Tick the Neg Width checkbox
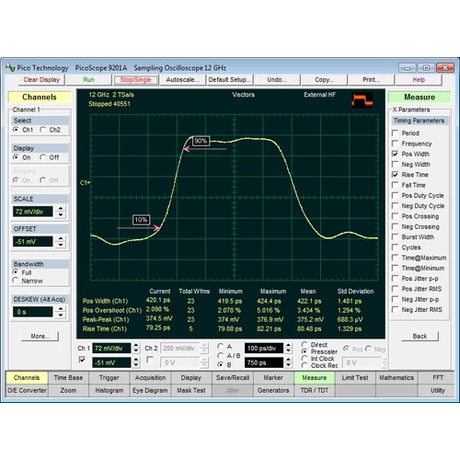The height and width of the screenshot is (460, 460). pos(396,164)
